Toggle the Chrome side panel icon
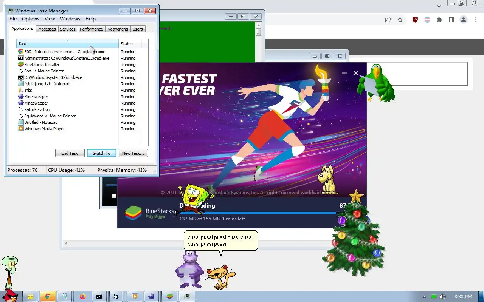The image size is (484, 302). (451, 20)
